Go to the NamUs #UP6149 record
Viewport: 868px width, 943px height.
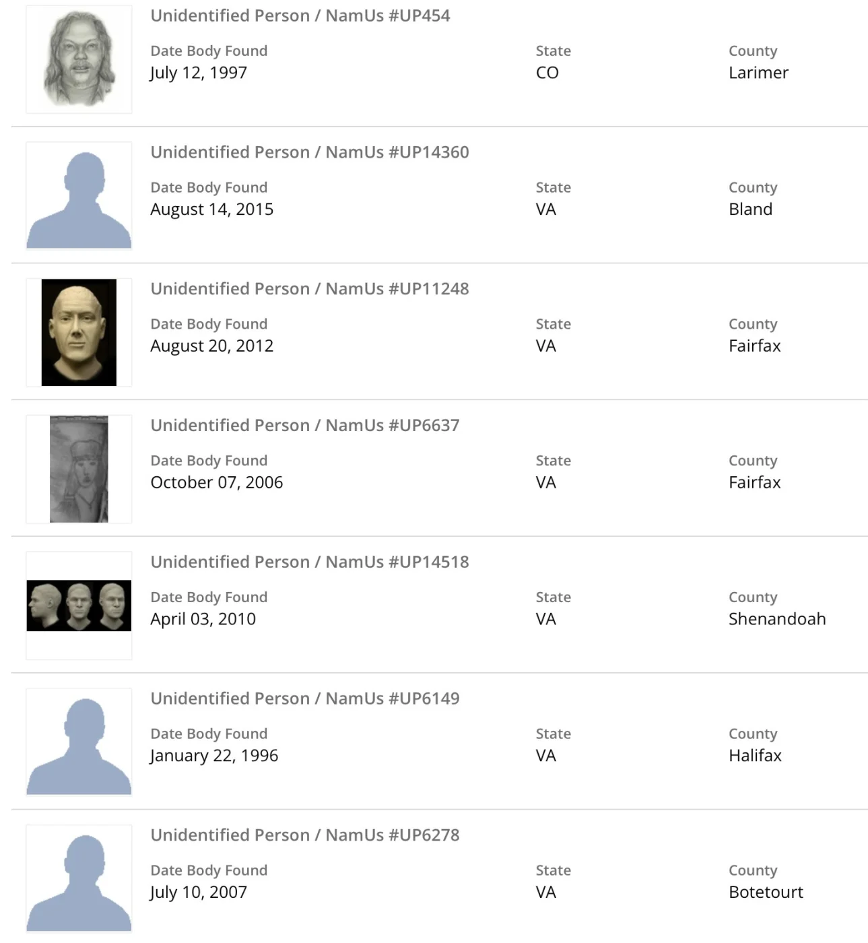(x=304, y=698)
